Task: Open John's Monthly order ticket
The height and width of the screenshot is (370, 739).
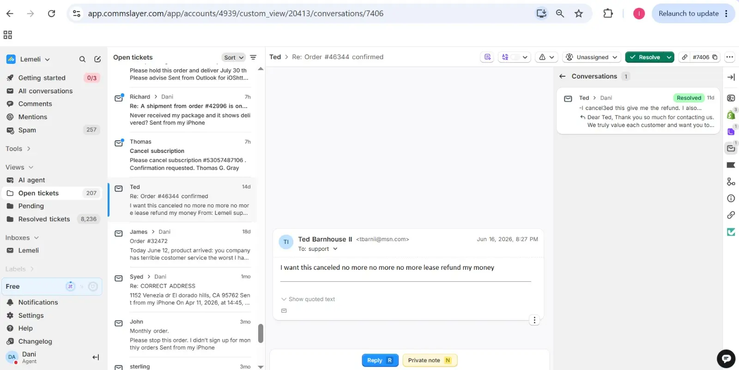Action: click(182, 334)
